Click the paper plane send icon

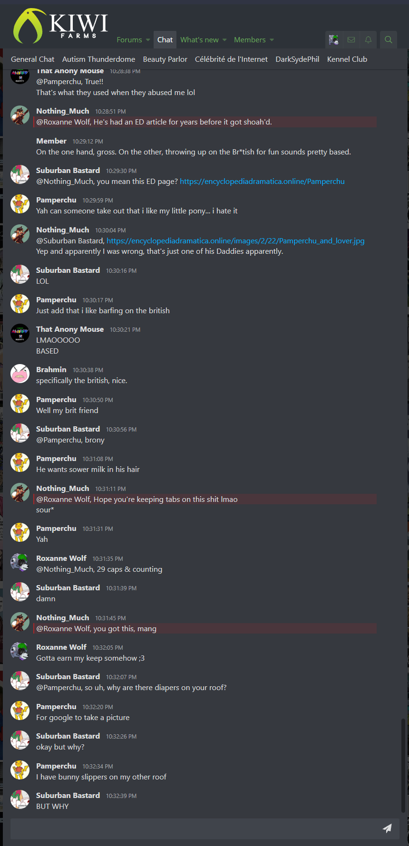tap(387, 828)
